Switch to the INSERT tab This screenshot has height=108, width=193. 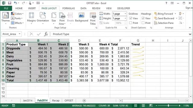pos(32,8)
